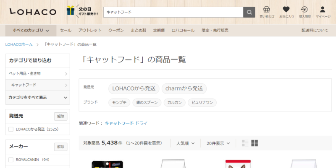Click 解除 button in 発送元 section

coord(60,116)
